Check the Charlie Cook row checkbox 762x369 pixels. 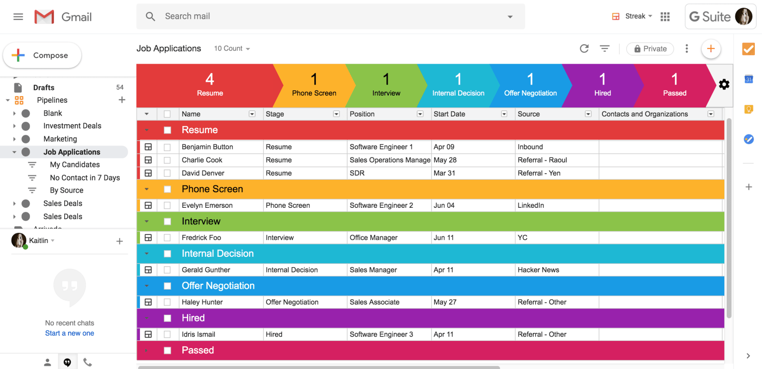(167, 160)
